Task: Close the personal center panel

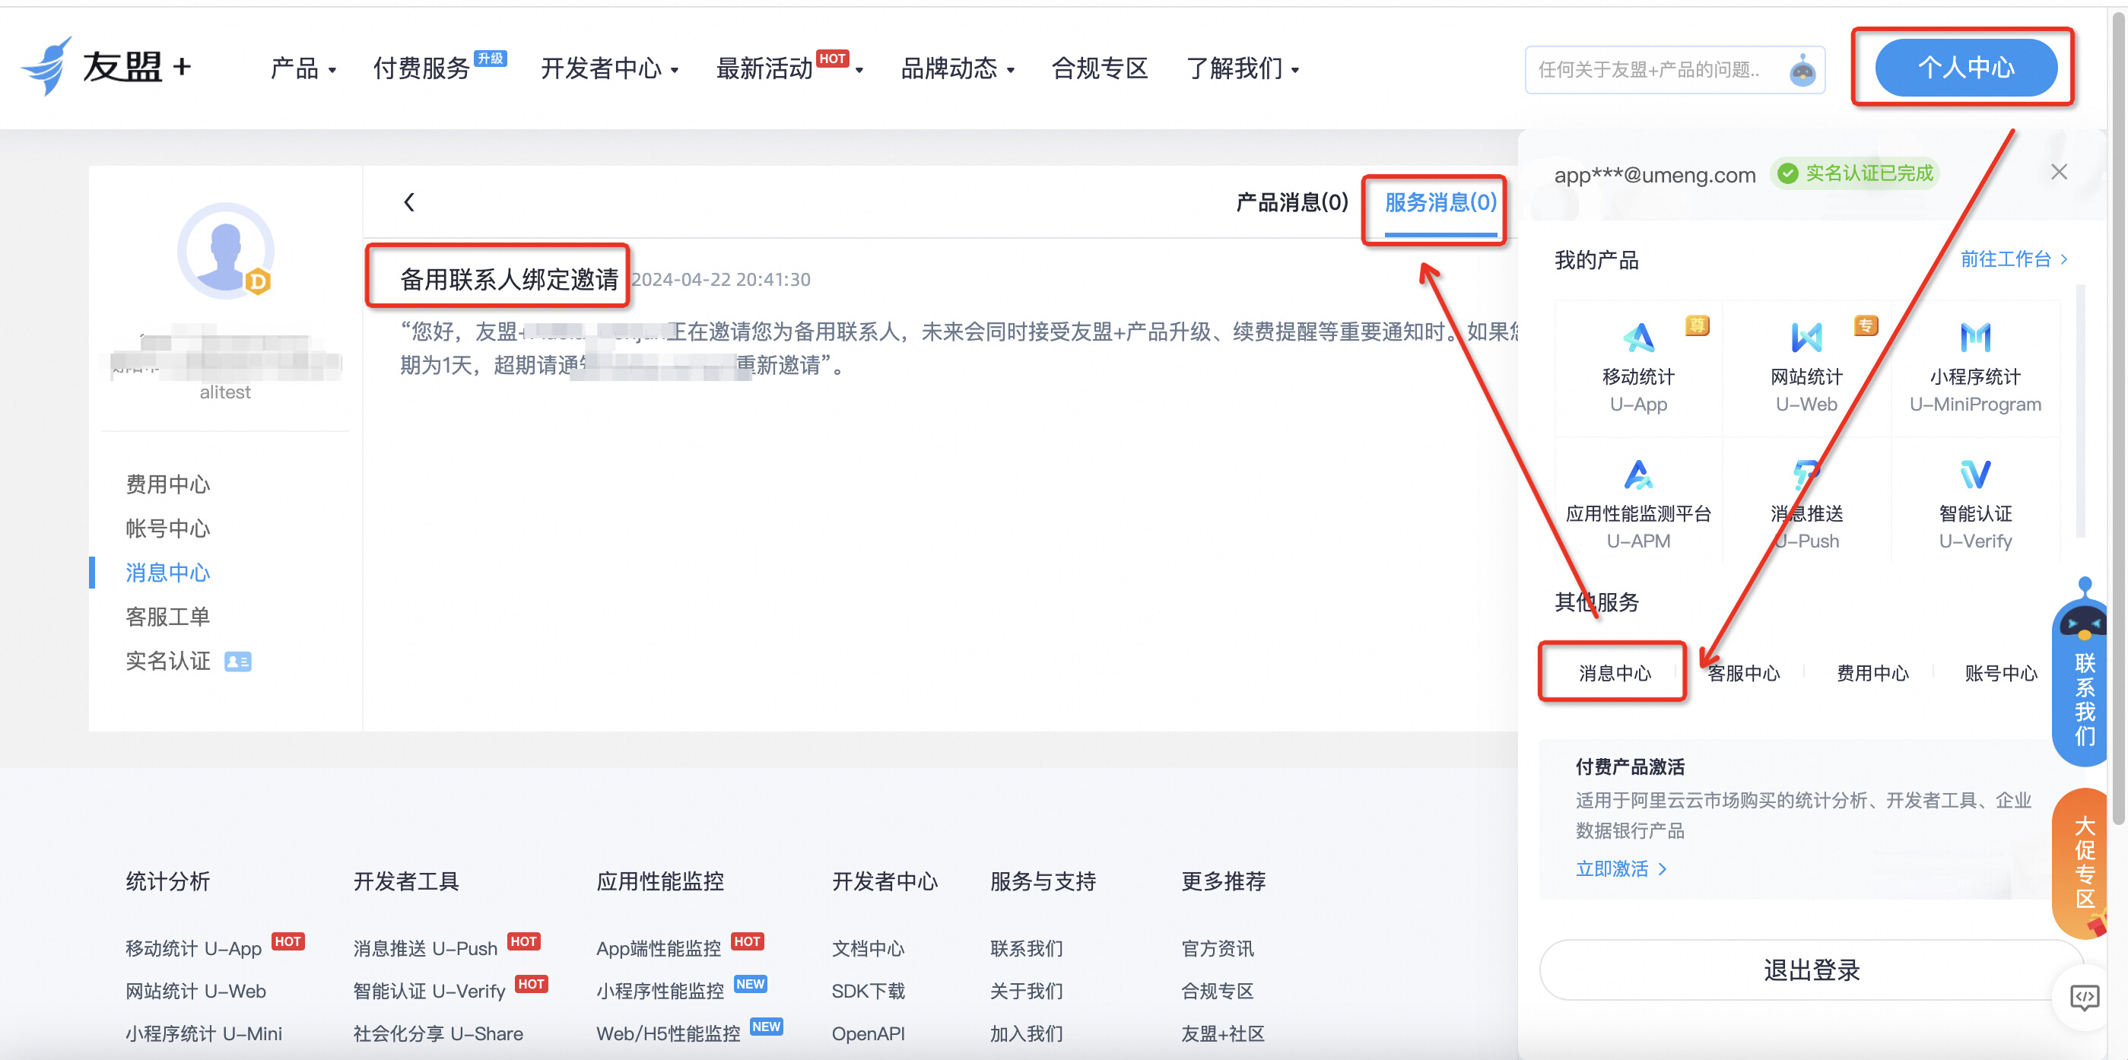Action: tap(2059, 172)
